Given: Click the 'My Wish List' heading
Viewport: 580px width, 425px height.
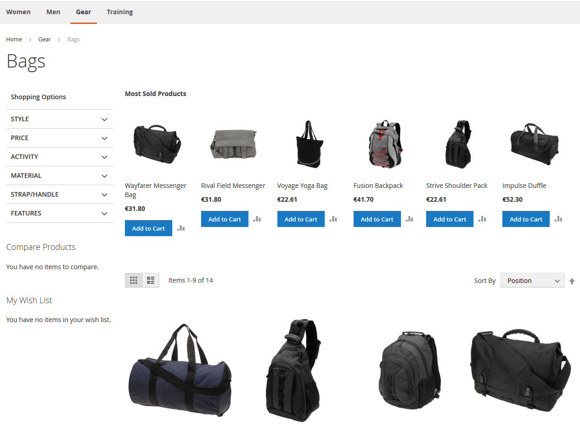Looking at the screenshot, I should click(x=29, y=300).
